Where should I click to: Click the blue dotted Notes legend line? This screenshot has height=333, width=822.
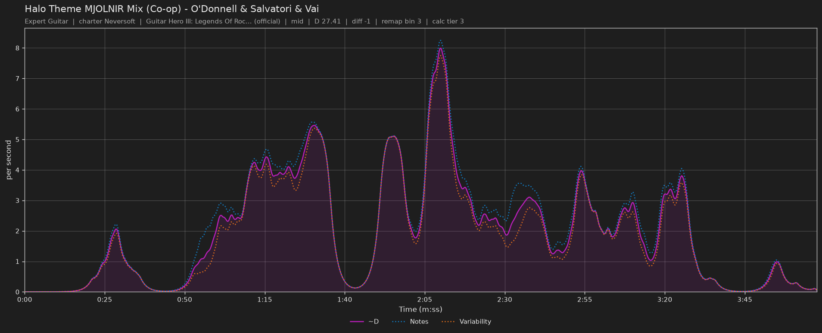[399, 321]
